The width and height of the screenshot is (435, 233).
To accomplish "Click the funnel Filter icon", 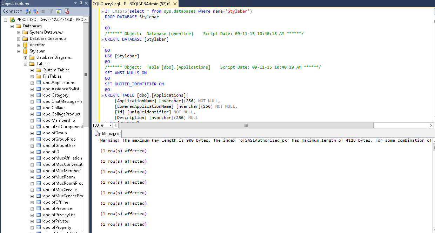I will coord(51,12).
